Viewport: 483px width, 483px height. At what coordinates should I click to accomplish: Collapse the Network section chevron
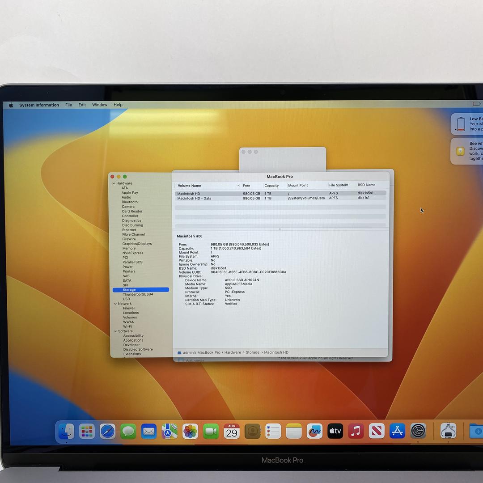tap(115, 304)
